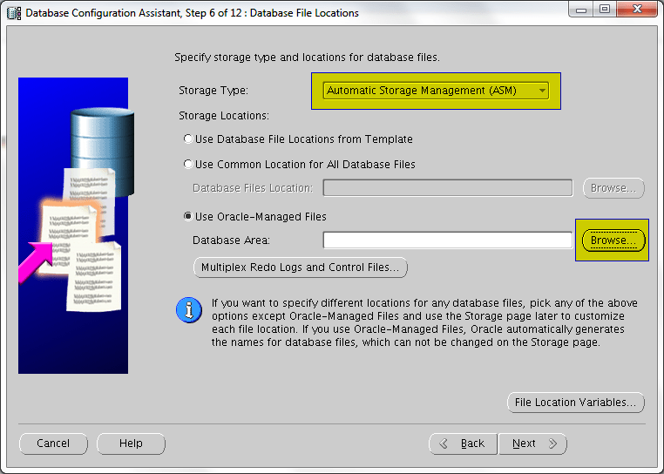Click Browse next to Database Area

tap(613, 240)
